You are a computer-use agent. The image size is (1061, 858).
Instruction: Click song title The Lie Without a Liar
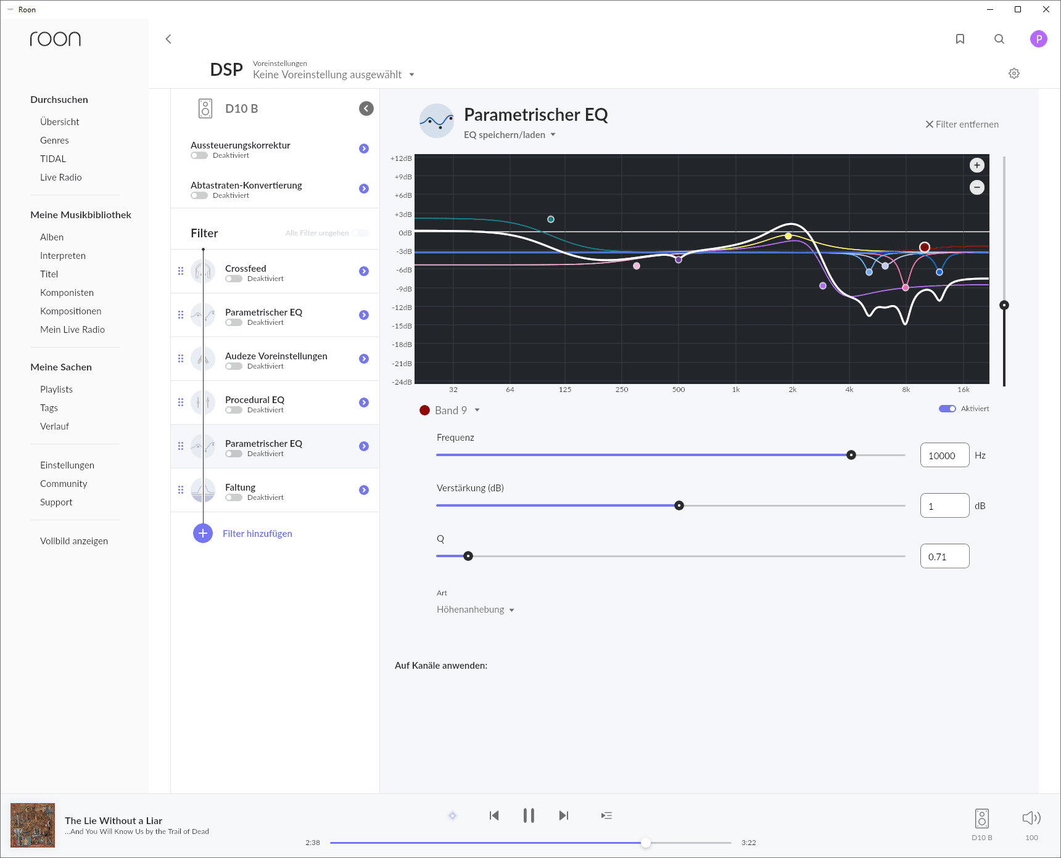114,820
